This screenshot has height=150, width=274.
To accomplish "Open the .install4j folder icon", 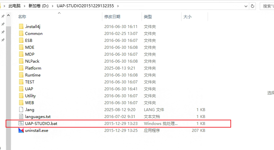I will 21,26.
